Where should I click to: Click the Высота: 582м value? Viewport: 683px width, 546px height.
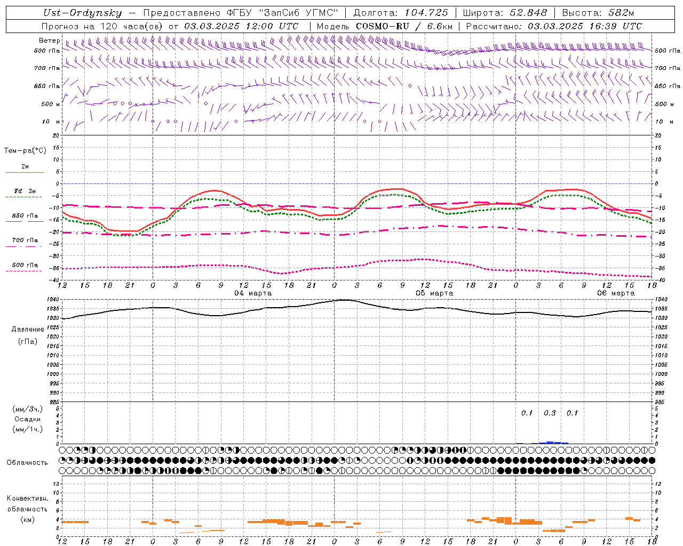(598, 13)
